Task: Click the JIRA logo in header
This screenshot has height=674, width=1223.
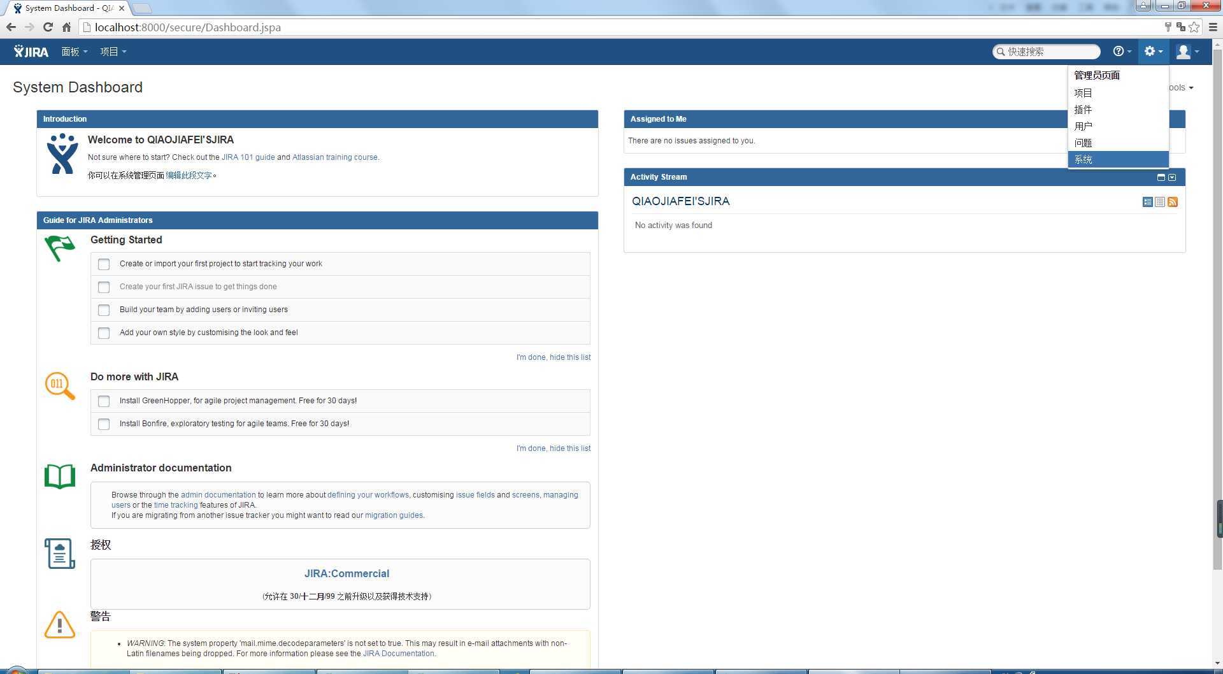Action: [x=31, y=52]
